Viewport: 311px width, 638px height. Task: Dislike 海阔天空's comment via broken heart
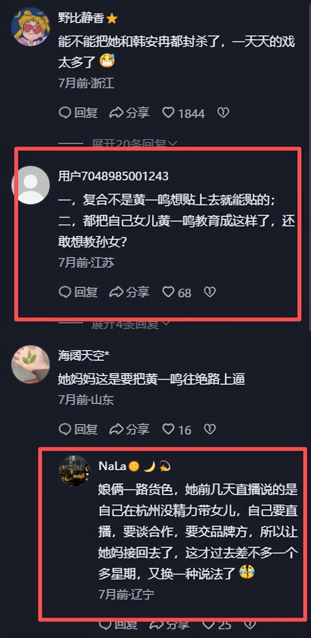coord(210,429)
